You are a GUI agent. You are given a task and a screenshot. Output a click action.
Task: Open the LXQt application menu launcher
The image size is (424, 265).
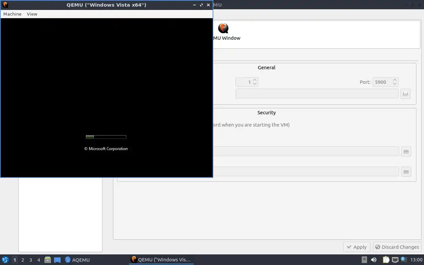(x=5, y=260)
